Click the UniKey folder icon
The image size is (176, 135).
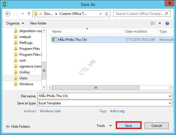tap(15, 72)
